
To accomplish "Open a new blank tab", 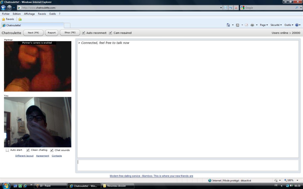I will click(x=67, y=25).
